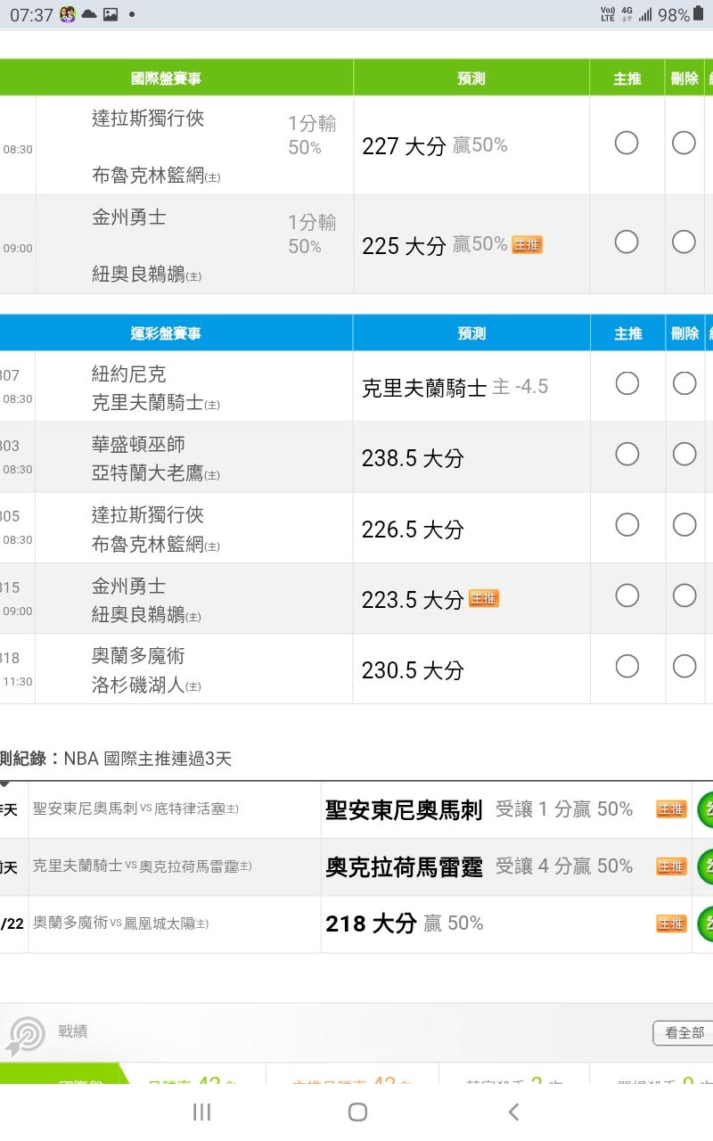713x1141 pixels.
Task: Select 主推 radio for 230.5 大分 prediction
Action: 627,666
